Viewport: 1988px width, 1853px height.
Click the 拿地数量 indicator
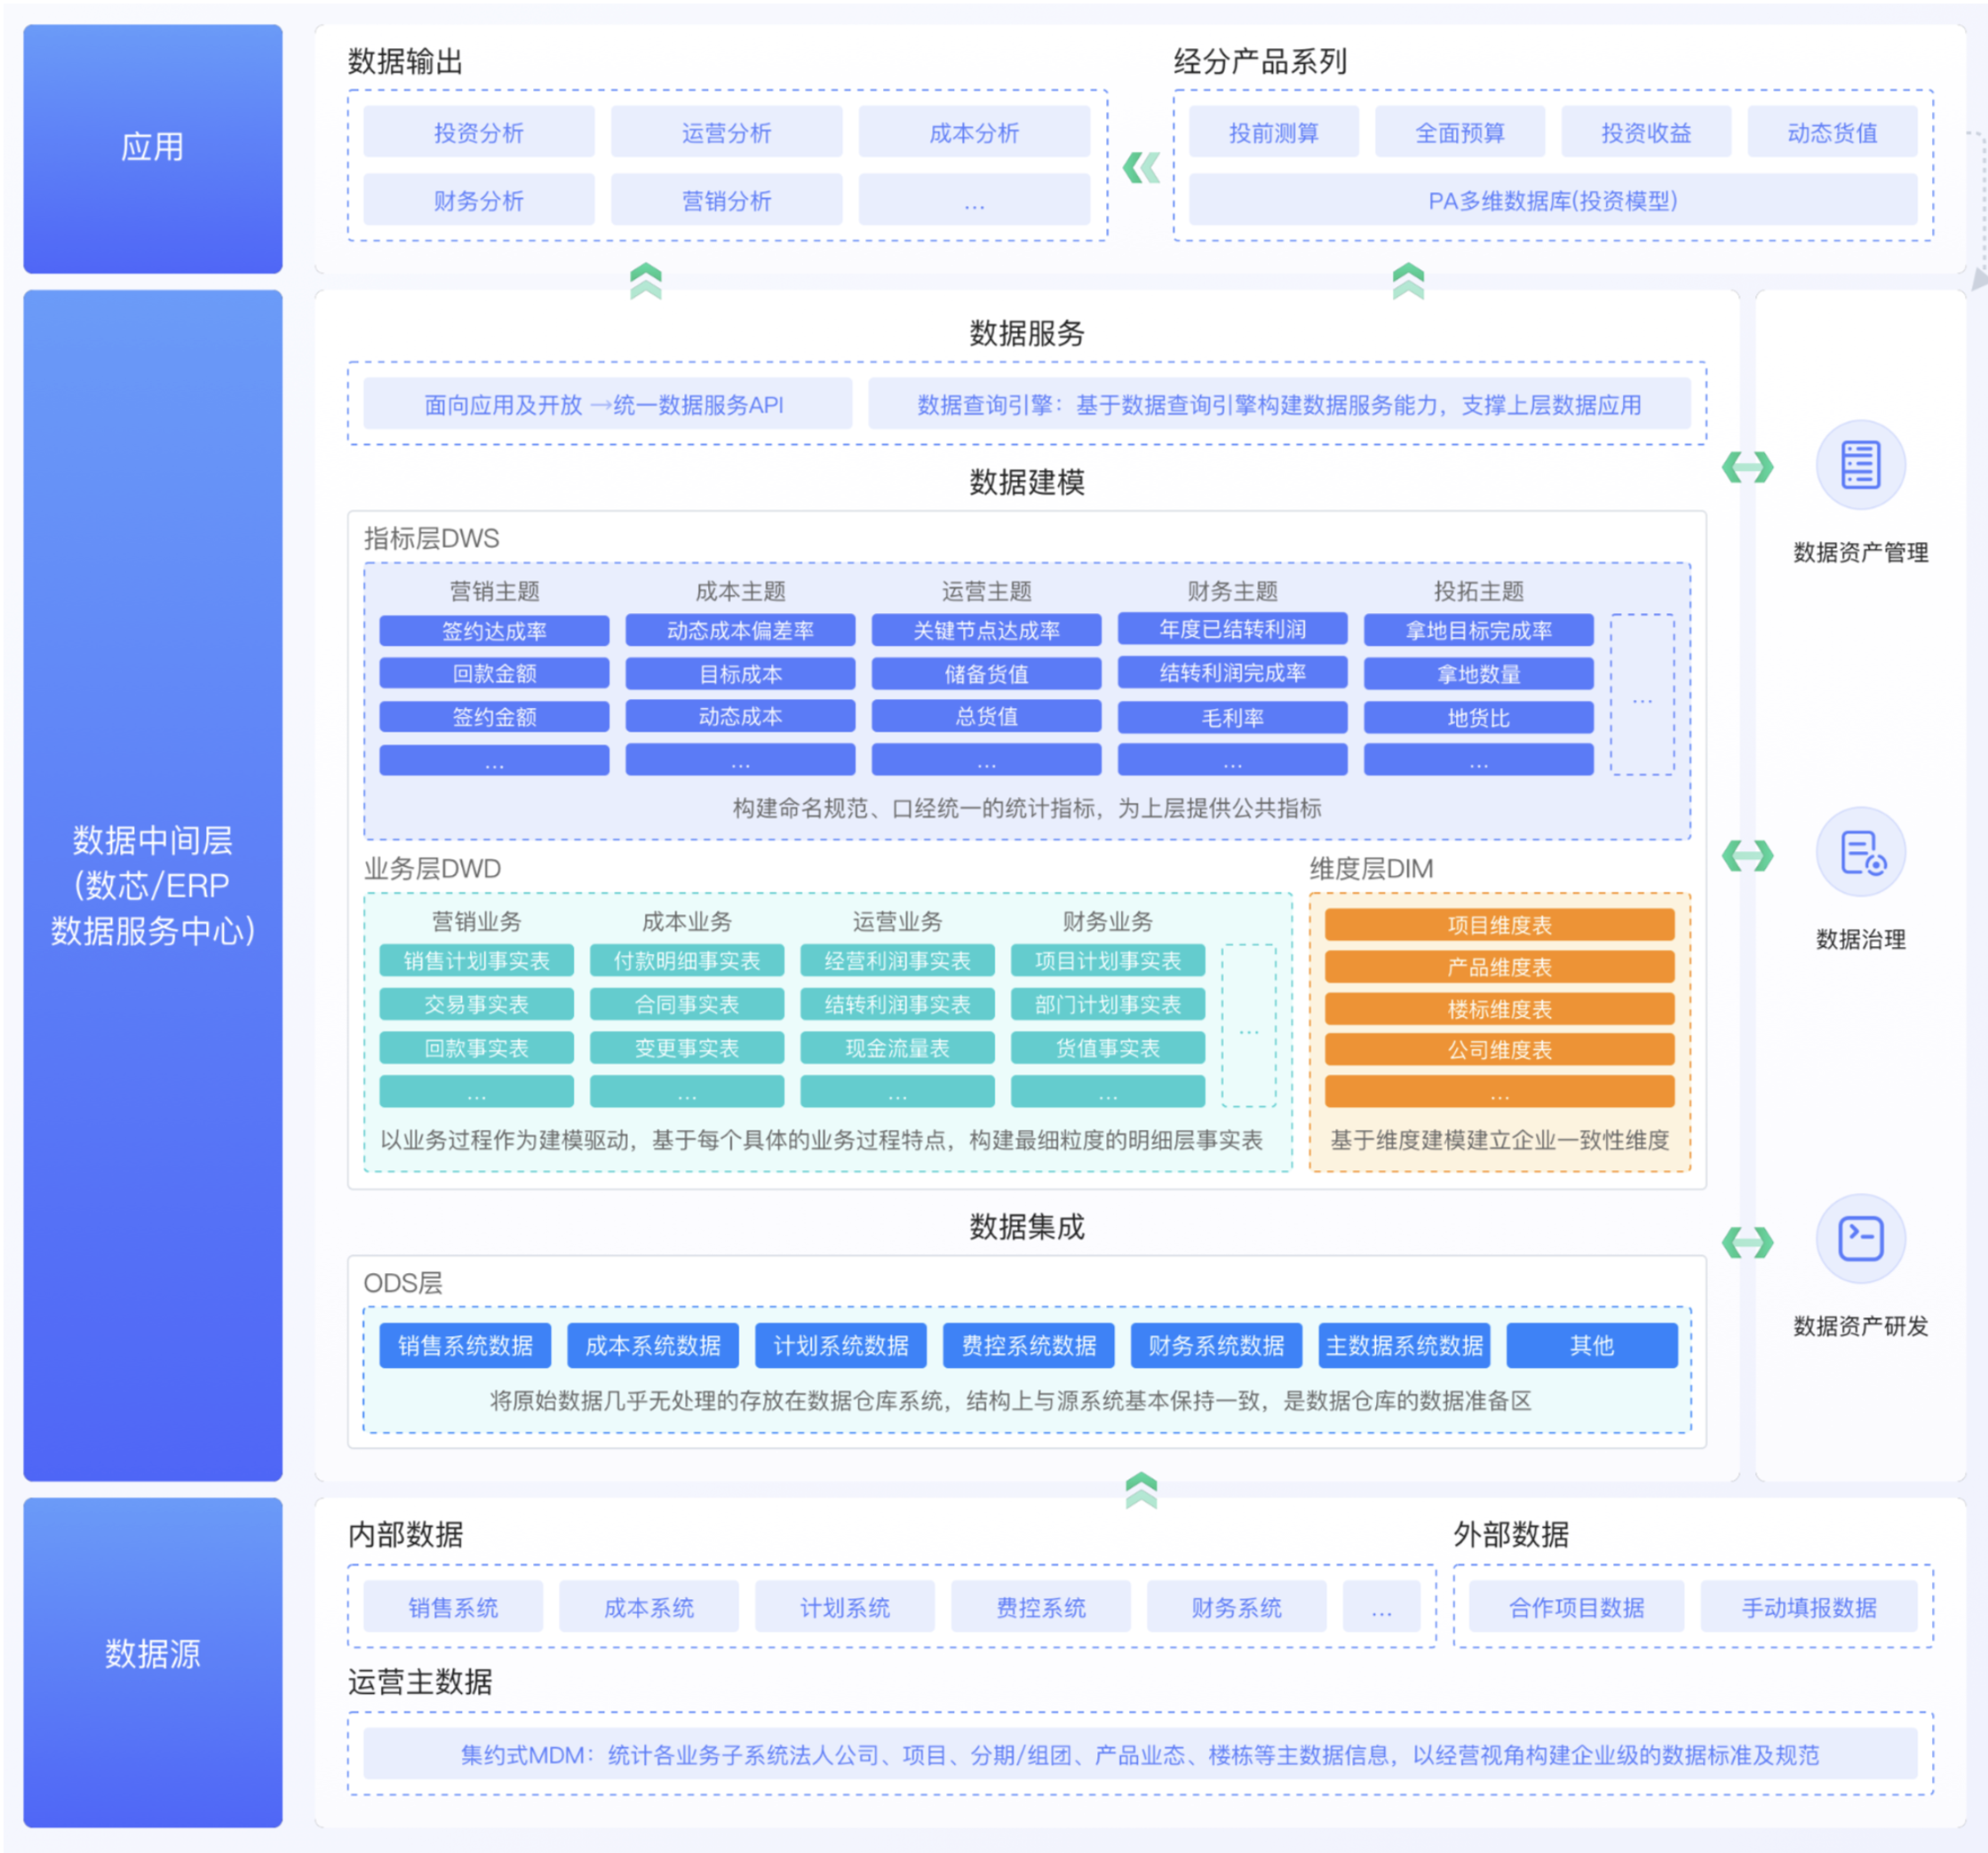pyautogui.click(x=1479, y=674)
